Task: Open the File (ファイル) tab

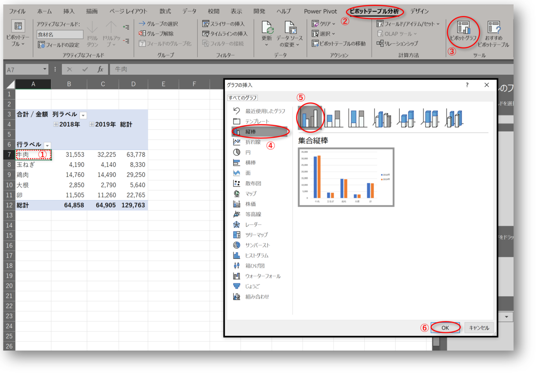Action: [x=17, y=11]
